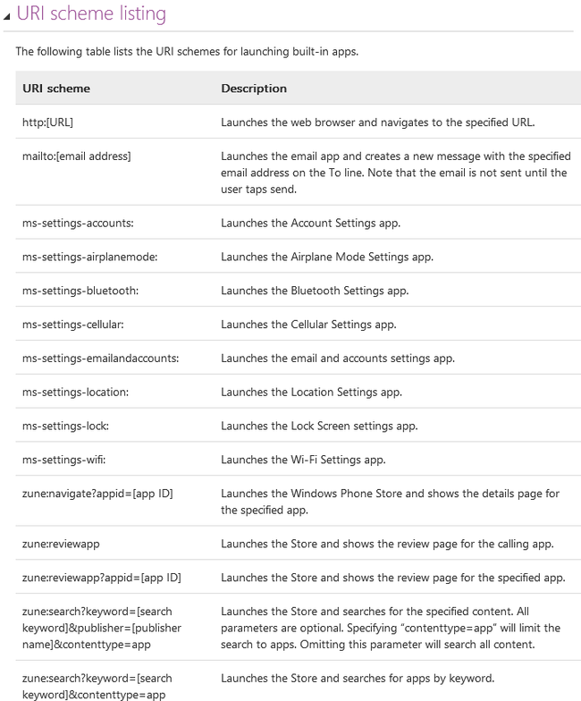Click the ms-settings-accounts: scheme text

pyautogui.click(x=78, y=224)
